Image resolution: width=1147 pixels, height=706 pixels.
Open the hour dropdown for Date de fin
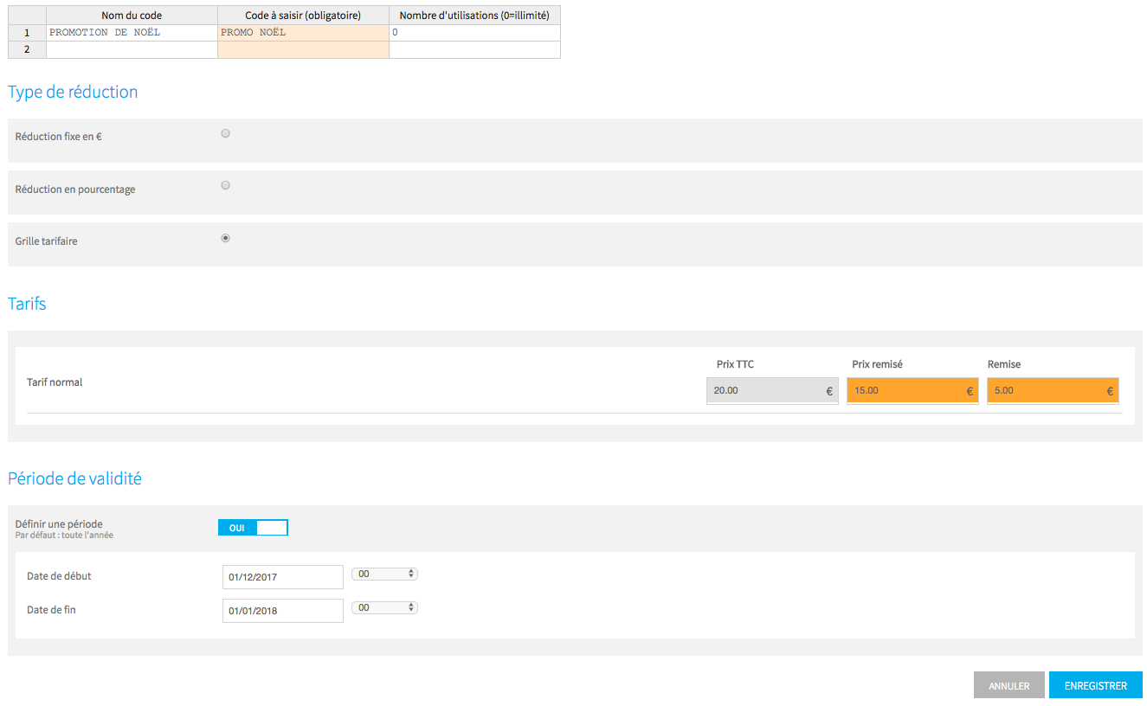(384, 608)
